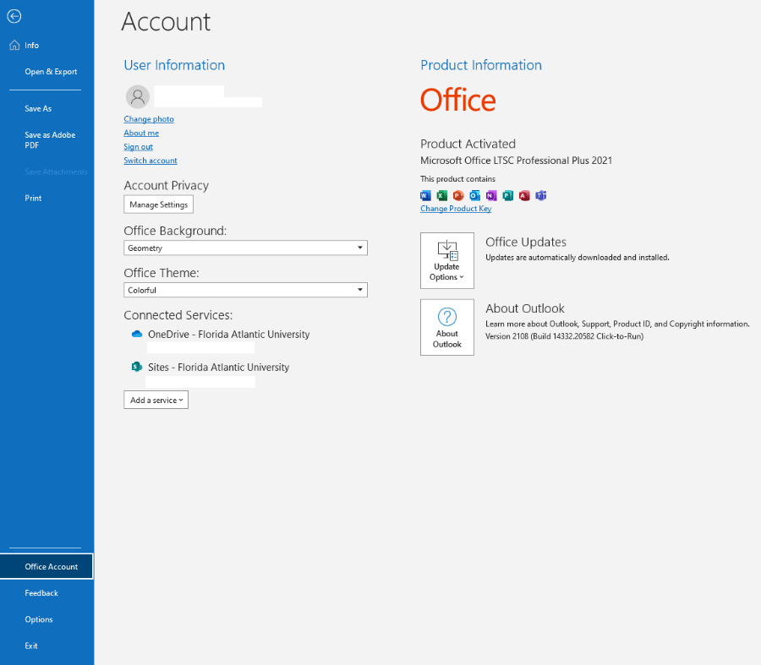Open the Info tab in sidebar
Image resolution: width=761 pixels, height=665 pixels.
click(31, 46)
